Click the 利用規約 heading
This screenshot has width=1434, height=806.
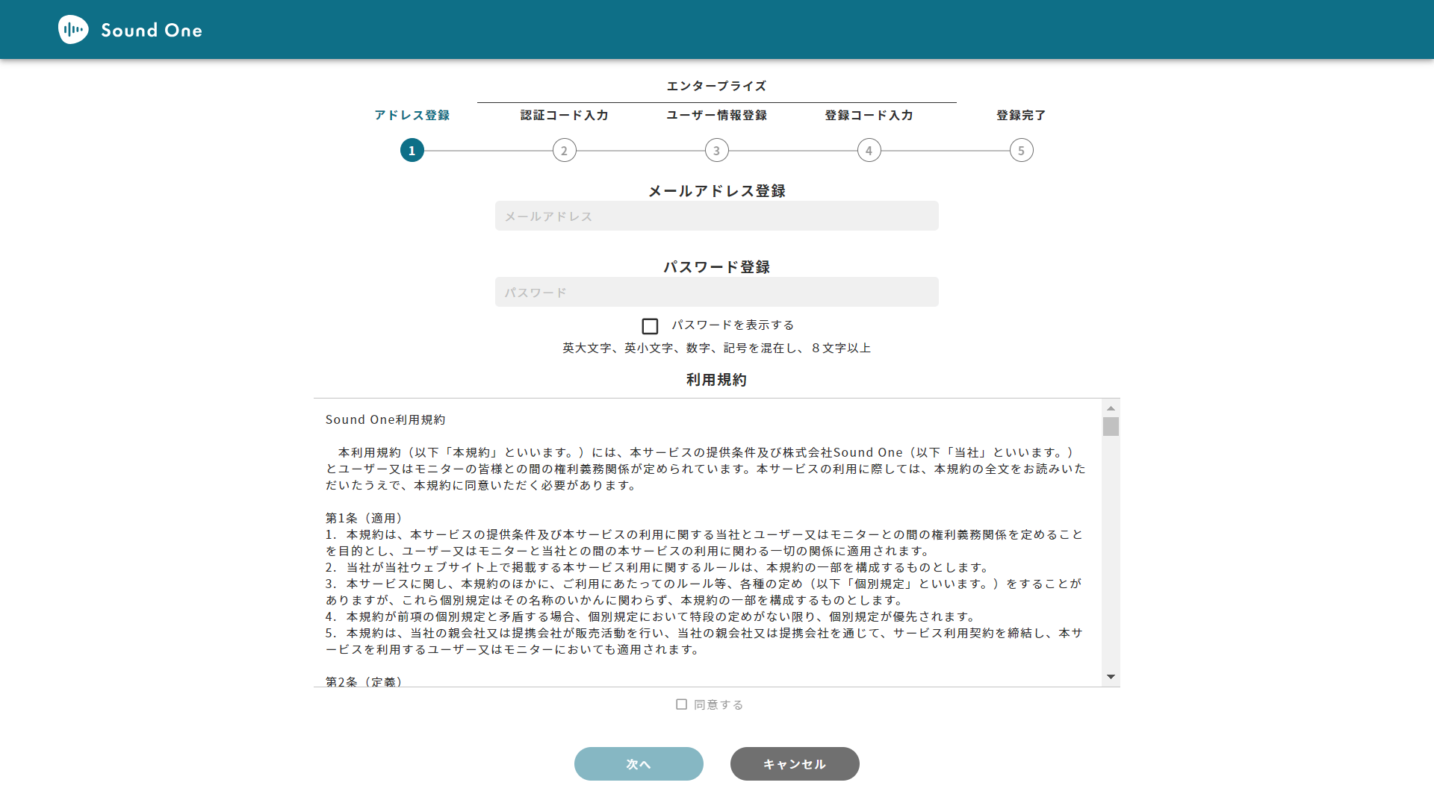click(x=717, y=380)
